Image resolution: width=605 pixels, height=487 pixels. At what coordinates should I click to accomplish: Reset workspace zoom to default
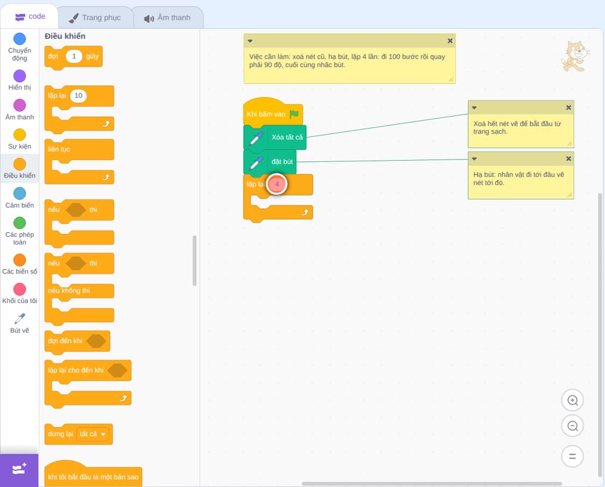point(572,456)
